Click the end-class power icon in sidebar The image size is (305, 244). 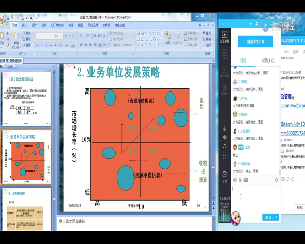[225, 177]
